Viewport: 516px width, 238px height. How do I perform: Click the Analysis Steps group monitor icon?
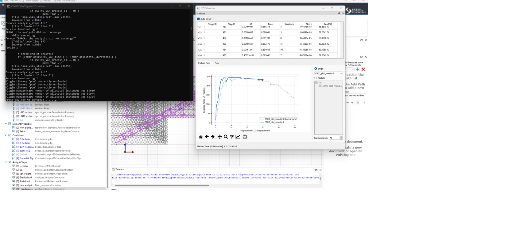click(10, 162)
